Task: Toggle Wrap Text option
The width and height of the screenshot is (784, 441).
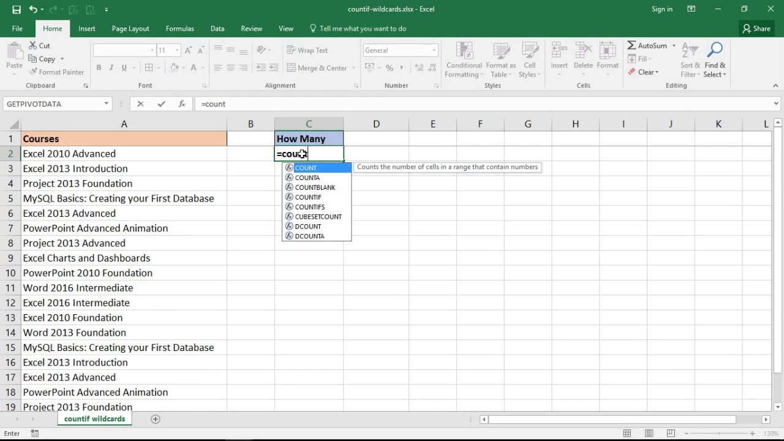Action: (x=307, y=50)
